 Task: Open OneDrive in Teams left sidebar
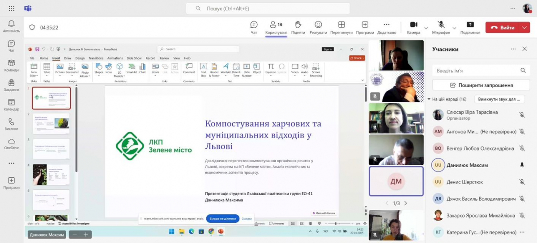click(11, 144)
